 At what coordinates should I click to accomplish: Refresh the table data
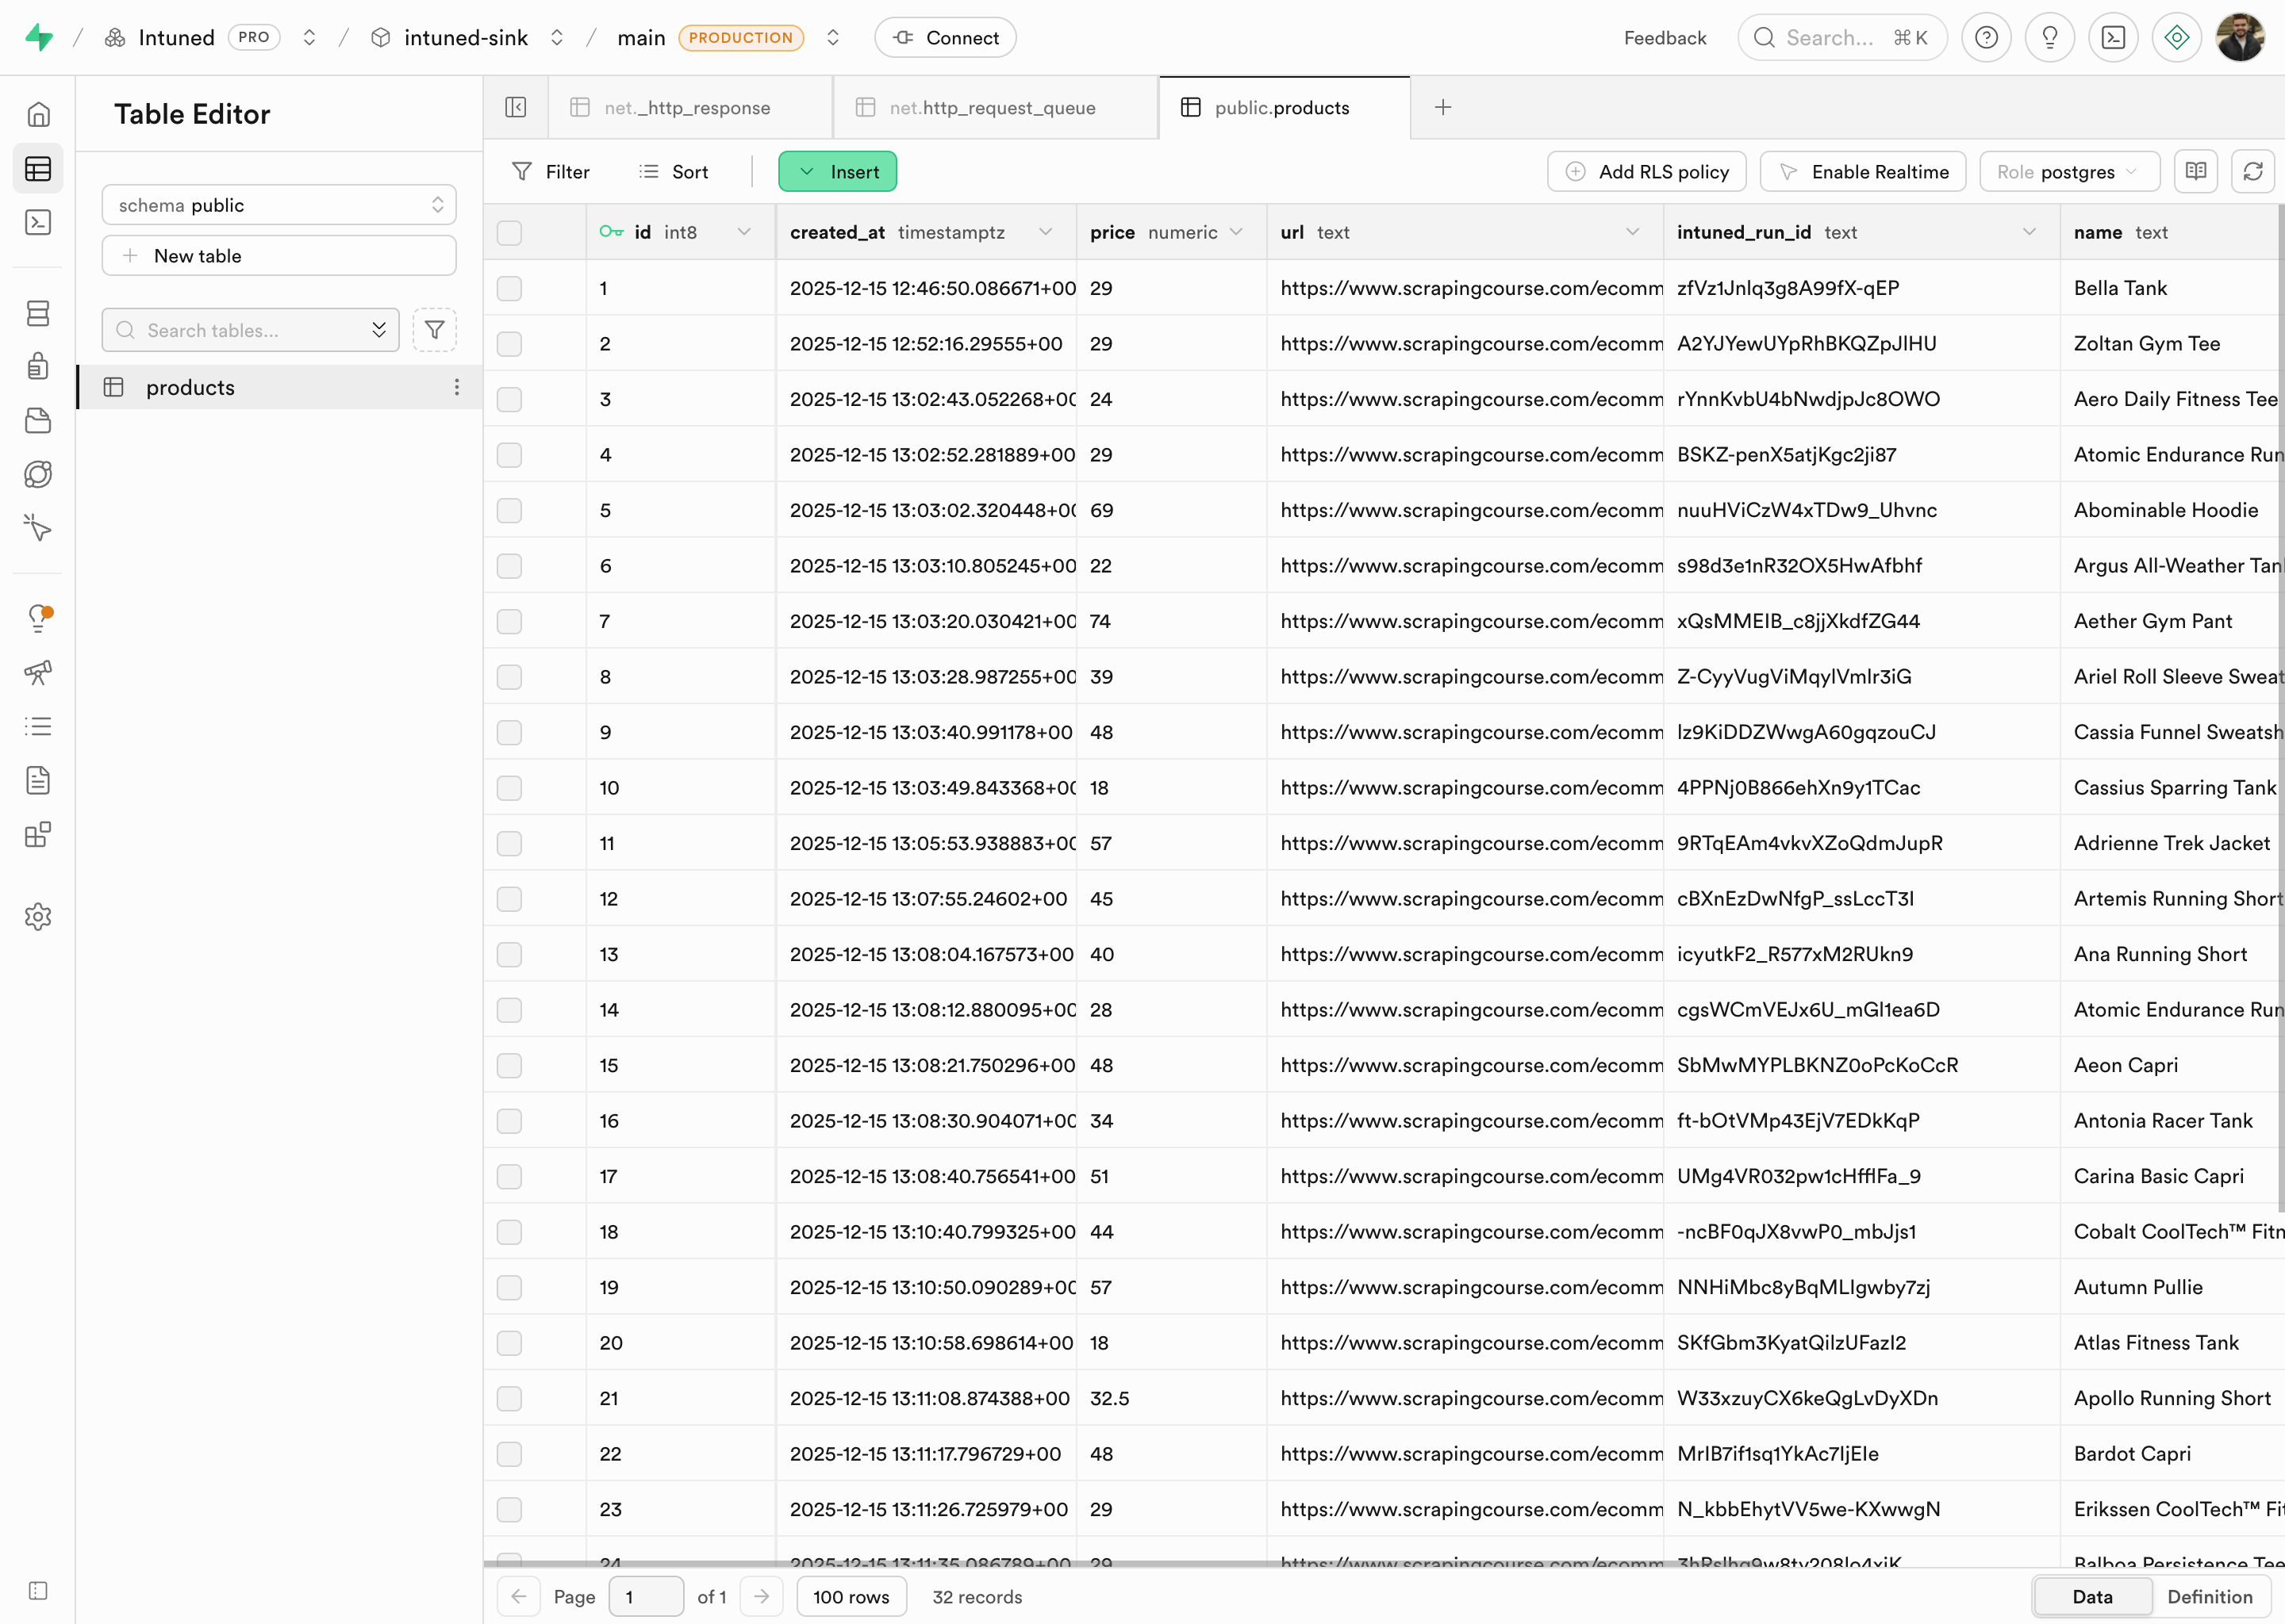(2253, 171)
